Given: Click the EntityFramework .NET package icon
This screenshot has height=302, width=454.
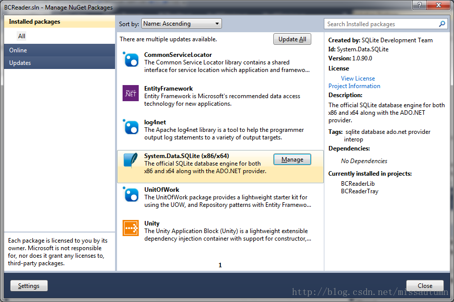Looking at the screenshot, I should [131, 93].
